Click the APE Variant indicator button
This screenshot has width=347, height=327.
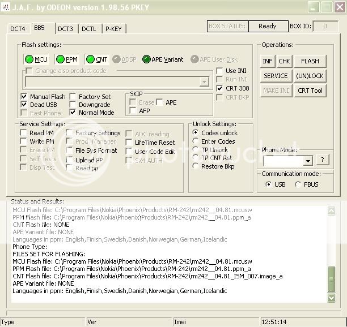coord(163,59)
